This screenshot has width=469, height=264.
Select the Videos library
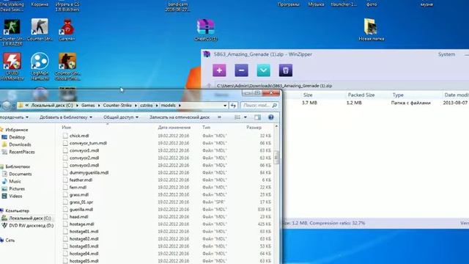(x=15, y=197)
